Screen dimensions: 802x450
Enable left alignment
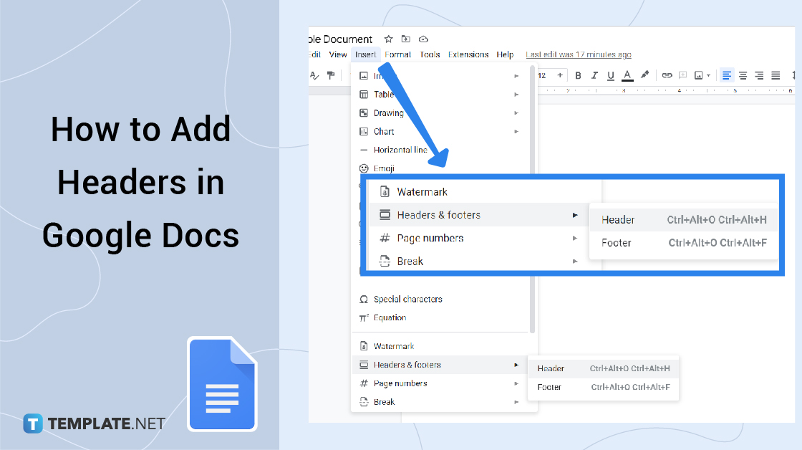click(x=726, y=76)
